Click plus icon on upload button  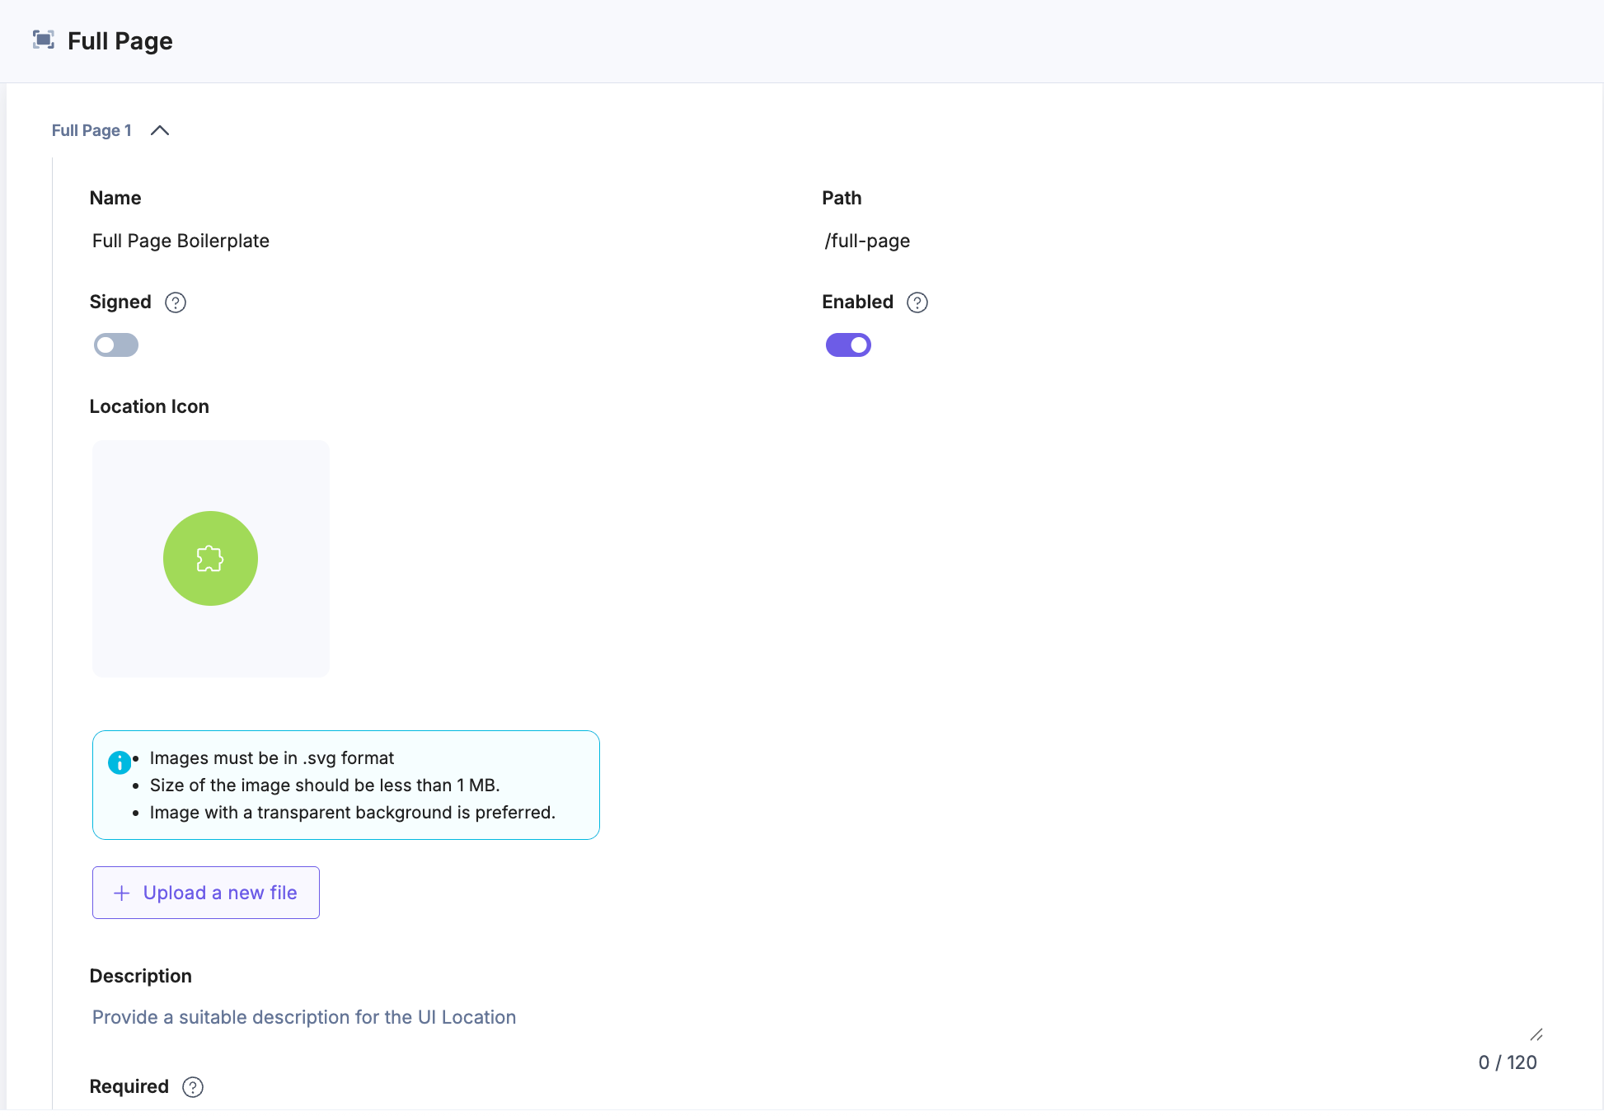pos(122,893)
